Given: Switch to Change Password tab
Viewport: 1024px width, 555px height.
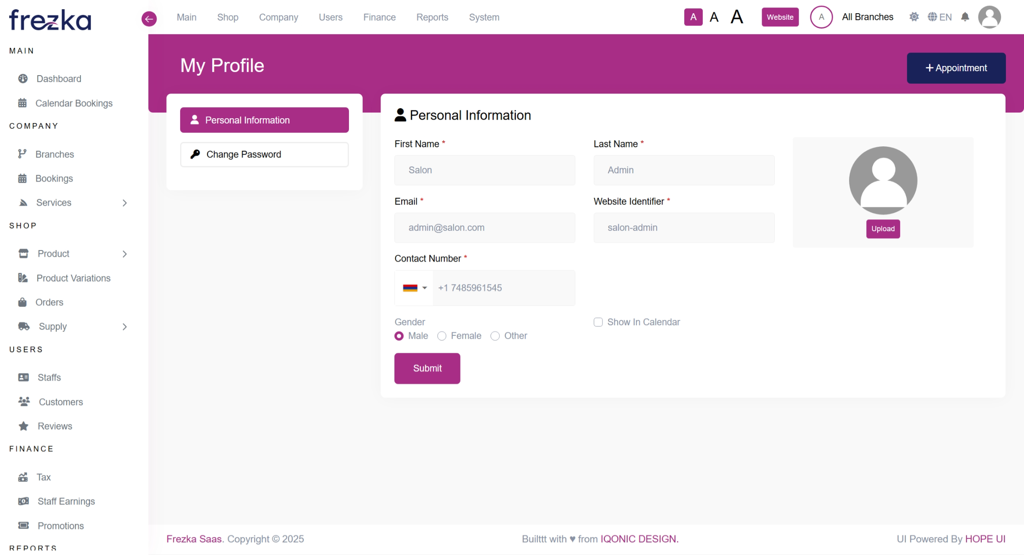Looking at the screenshot, I should tap(264, 155).
